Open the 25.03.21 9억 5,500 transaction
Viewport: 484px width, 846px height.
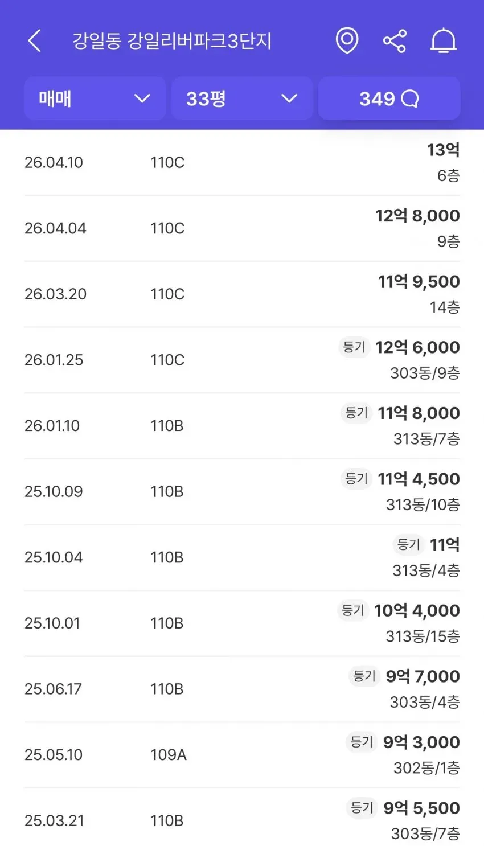pyautogui.click(x=242, y=820)
